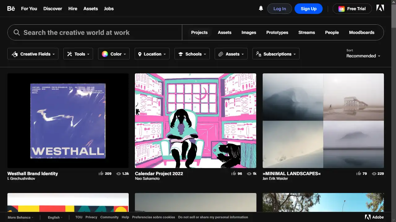396x222 pixels.
Task: Open the Schools filter dropdown
Action: coord(192,54)
